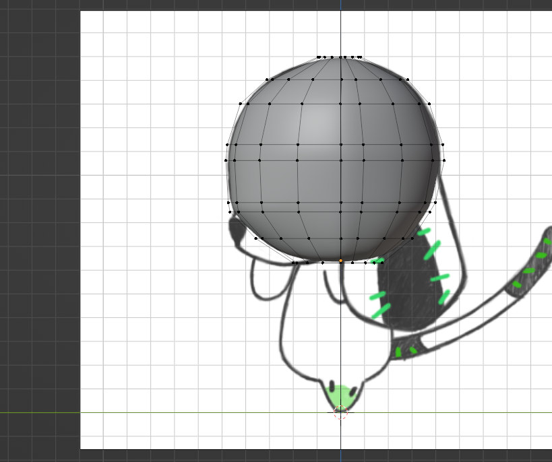Click the right eye mark above green nose
This screenshot has height=462, width=552.
(353, 387)
